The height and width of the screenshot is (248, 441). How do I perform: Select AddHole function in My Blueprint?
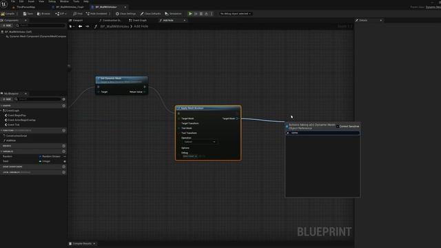pos(11,141)
